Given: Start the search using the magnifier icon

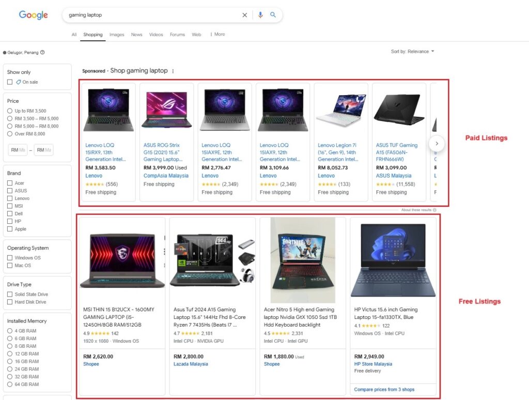Looking at the screenshot, I should click(273, 15).
